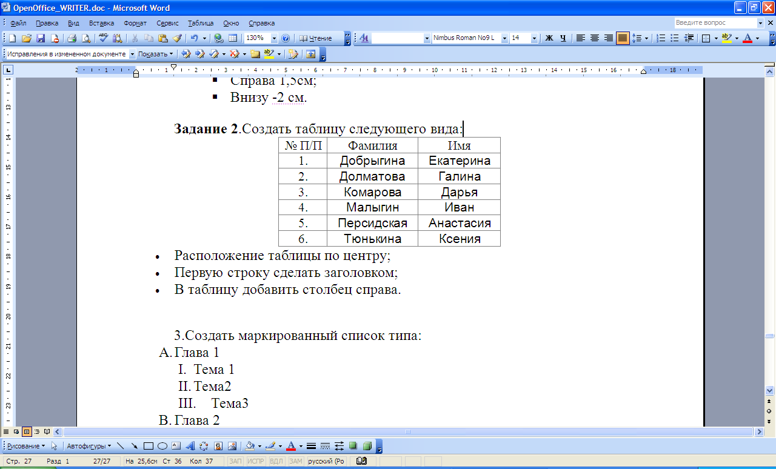Viewport: 776px width, 469px height.
Task: Switch to Чтение reading mode
Action: point(316,38)
